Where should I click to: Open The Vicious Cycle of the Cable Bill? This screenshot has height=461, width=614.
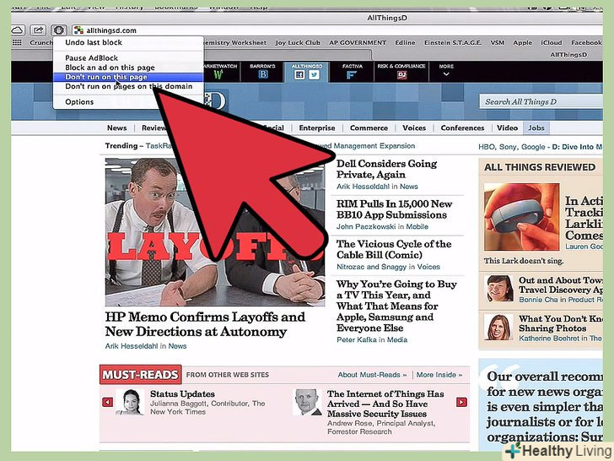(394, 249)
